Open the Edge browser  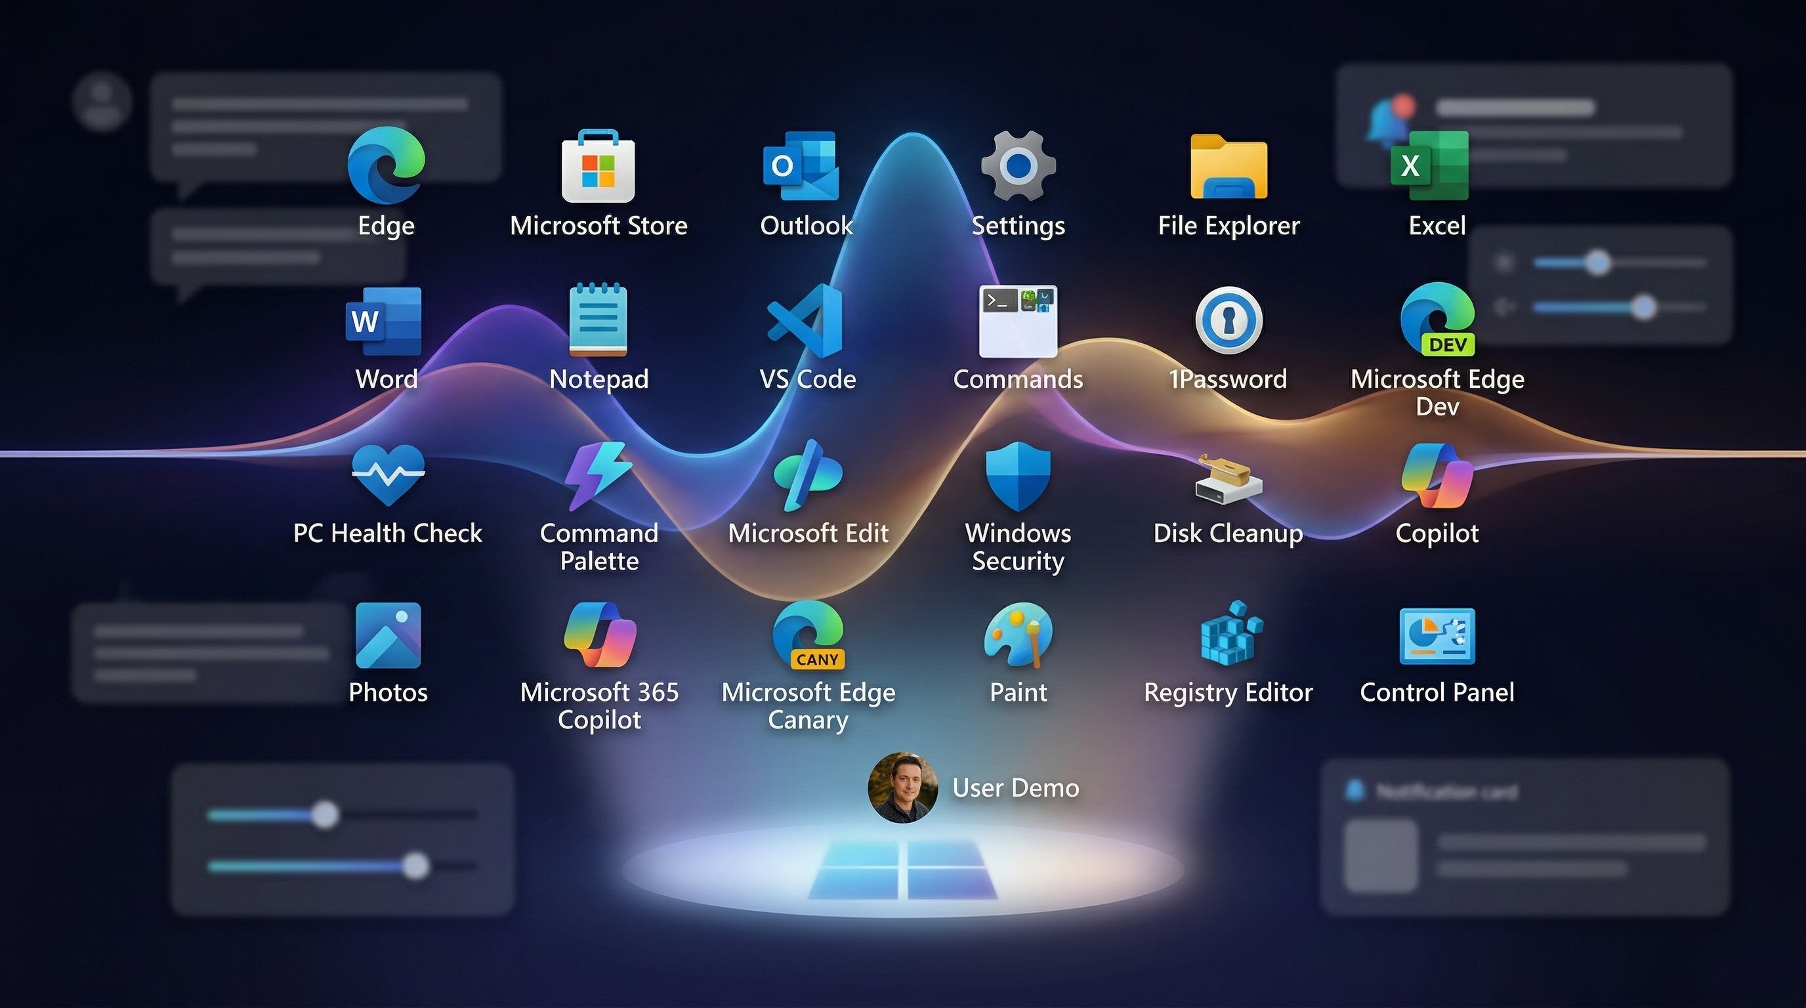tap(385, 167)
